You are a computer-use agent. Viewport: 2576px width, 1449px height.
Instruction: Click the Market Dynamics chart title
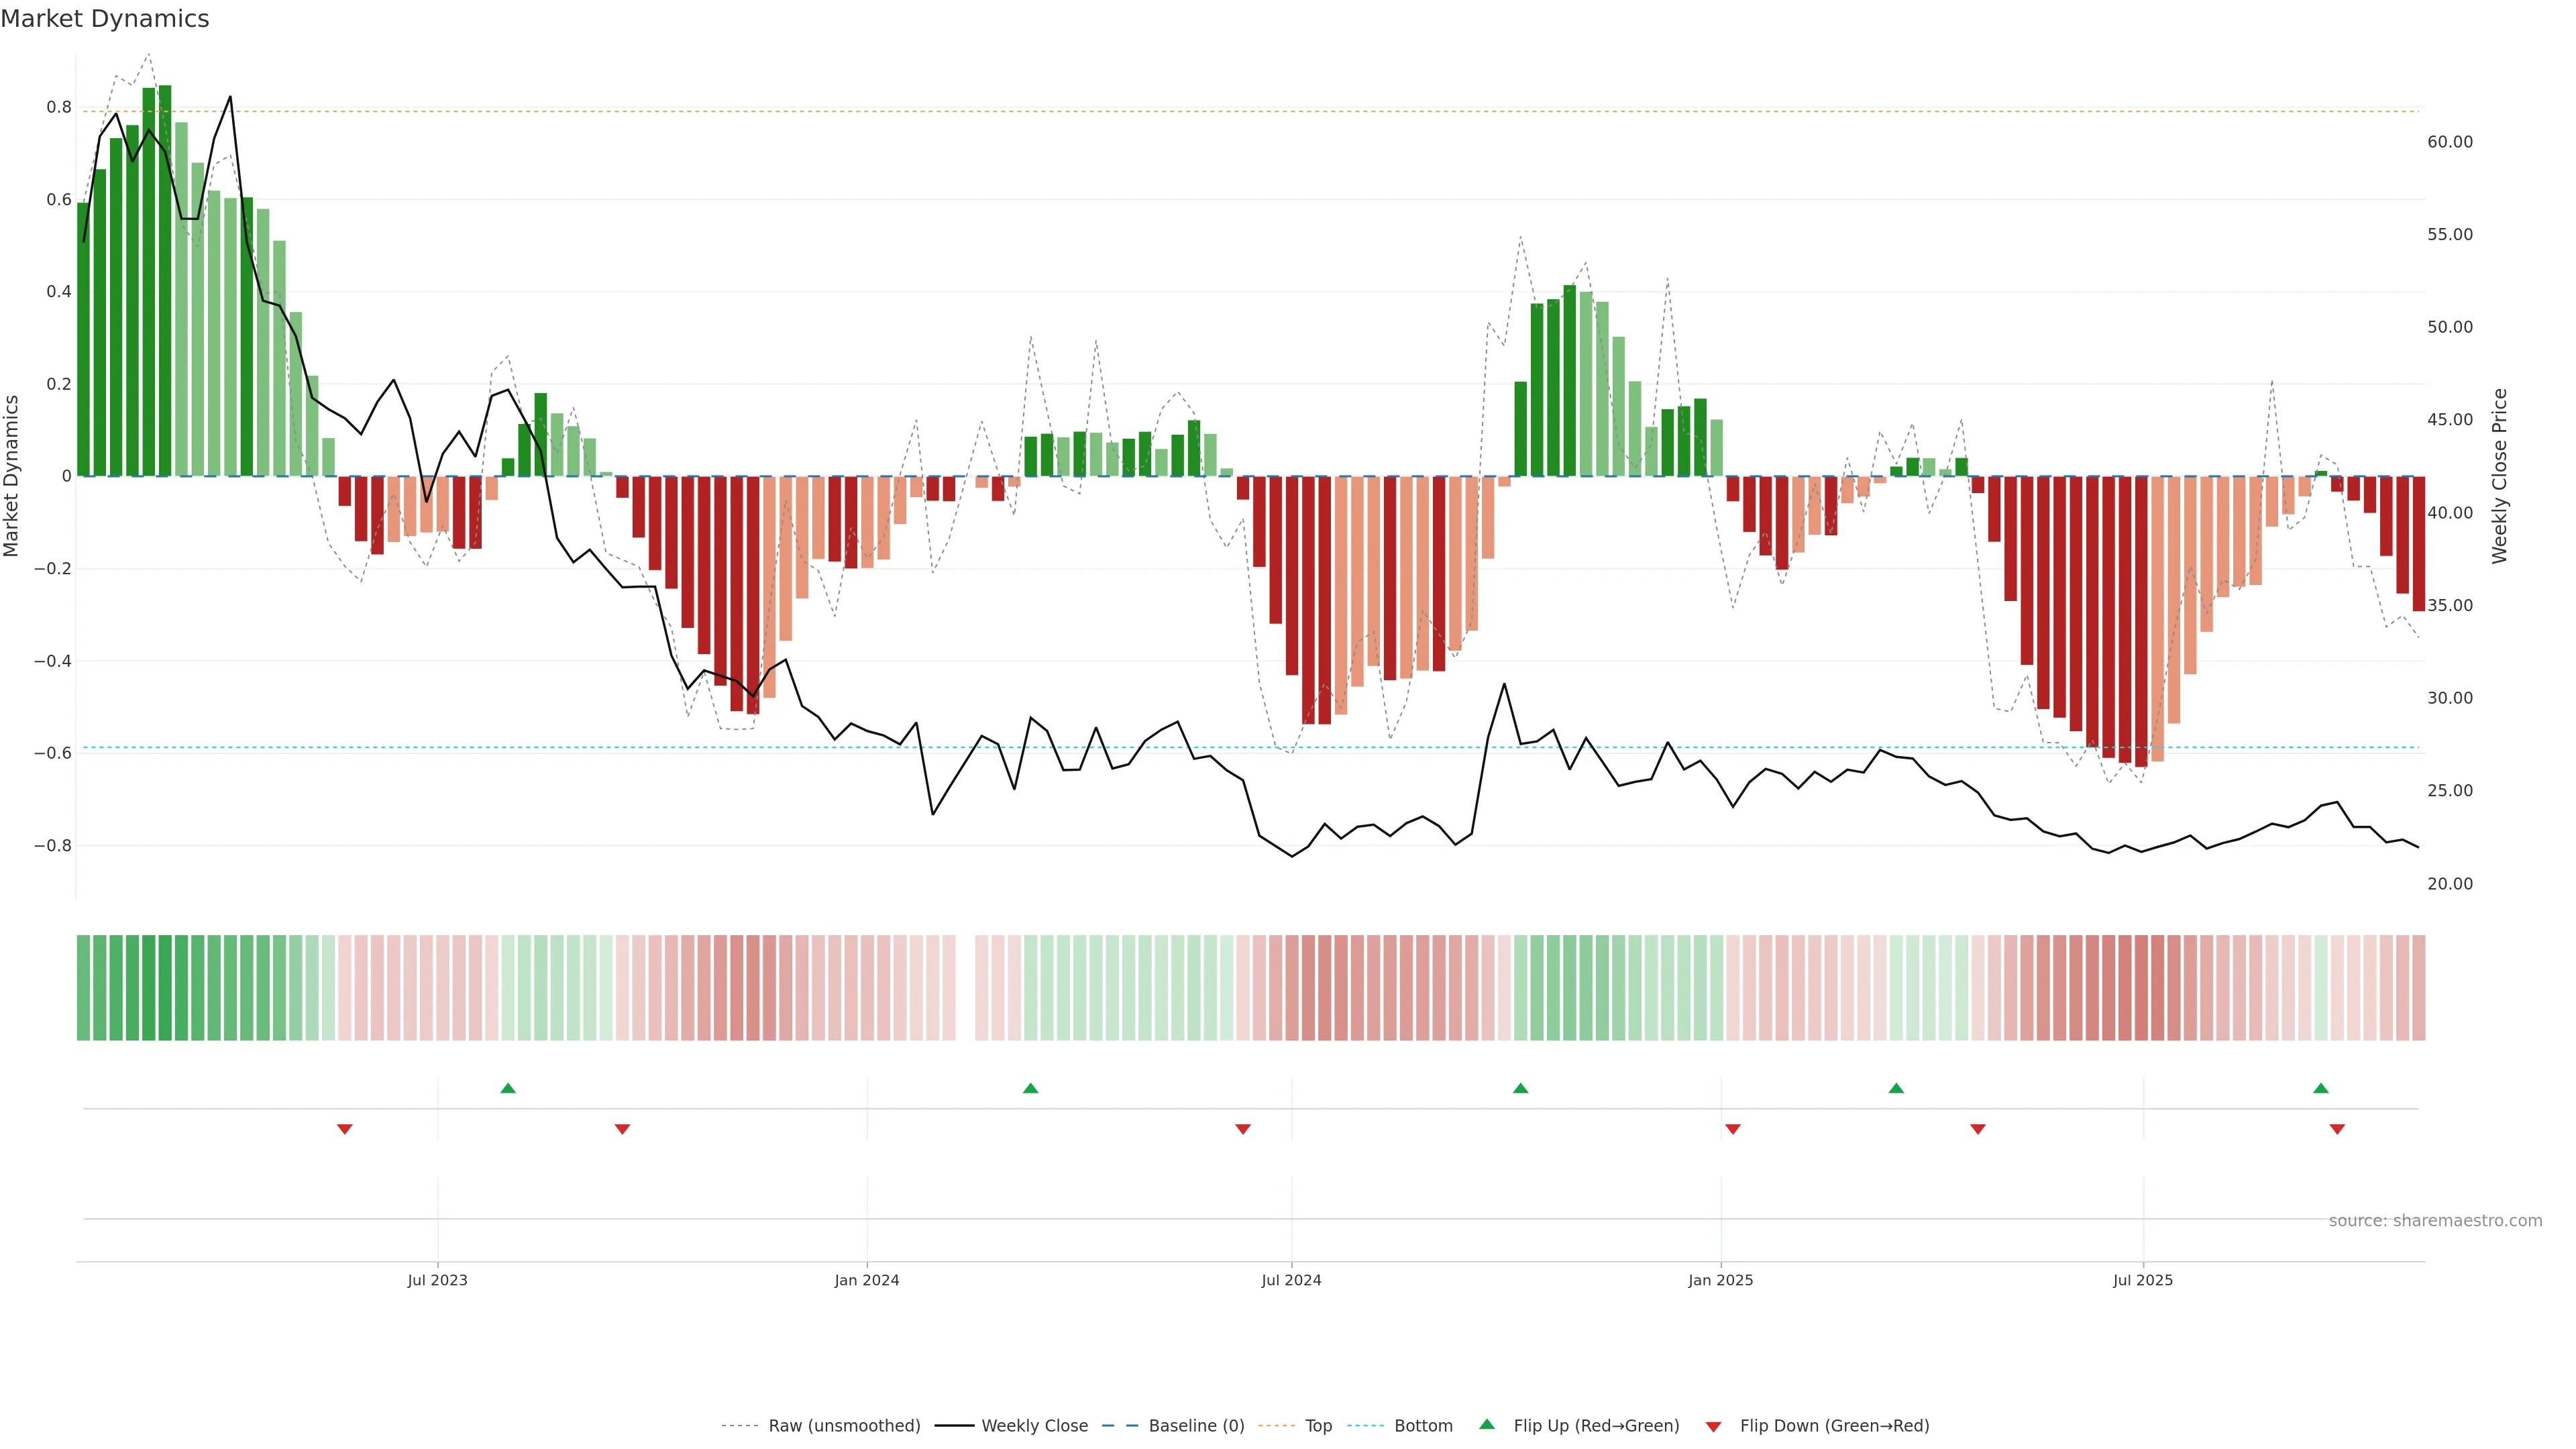tap(105, 19)
